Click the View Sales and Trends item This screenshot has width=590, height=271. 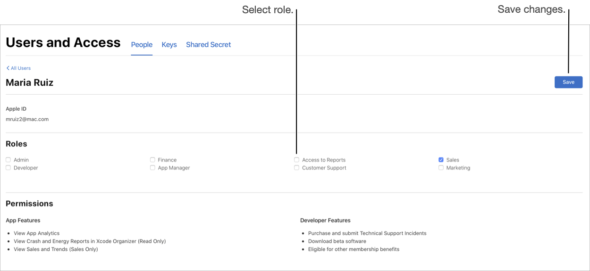click(x=56, y=249)
